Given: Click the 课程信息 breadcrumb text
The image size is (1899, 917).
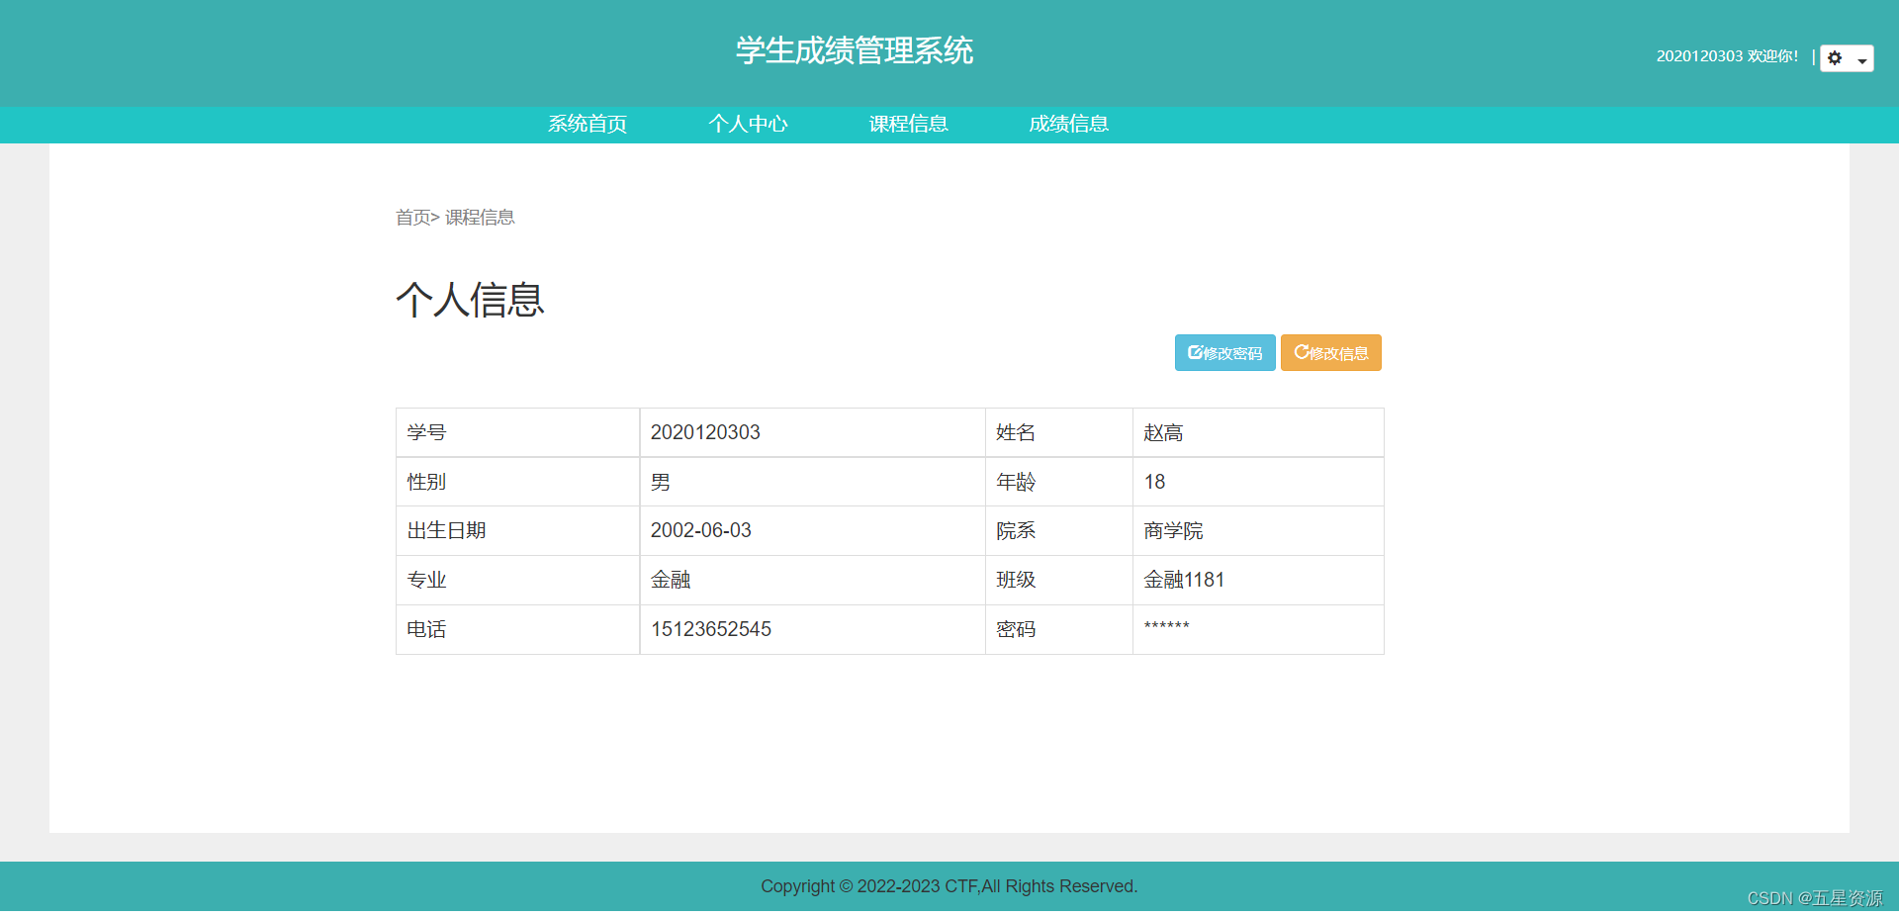Looking at the screenshot, I should [x=480, y=218].
